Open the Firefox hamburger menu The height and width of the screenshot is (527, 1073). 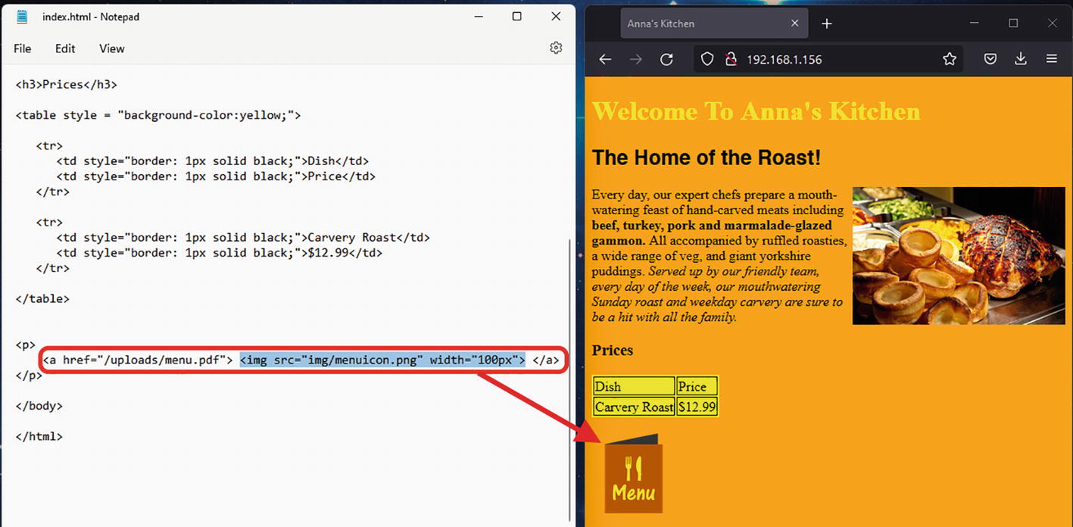point(1051,60)
